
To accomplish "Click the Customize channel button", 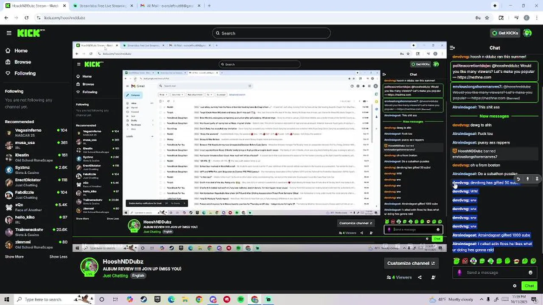I will pyautogui.click(x=411, y=263).
